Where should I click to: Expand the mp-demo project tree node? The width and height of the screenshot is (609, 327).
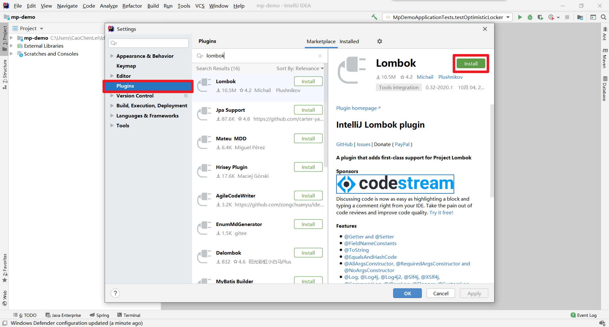11,38
